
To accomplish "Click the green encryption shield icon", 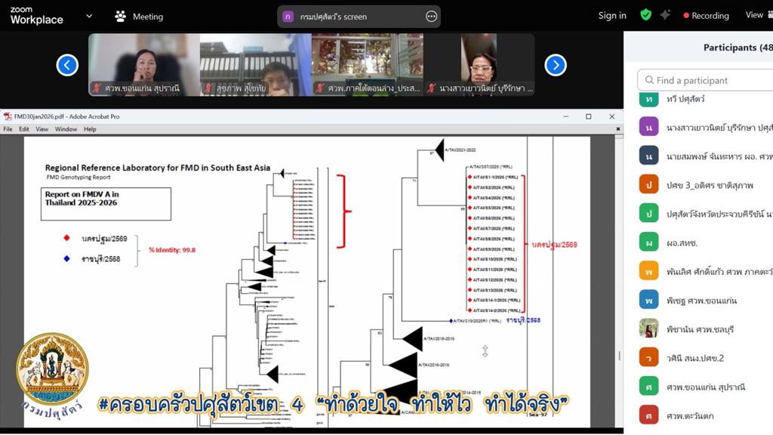I will (645, 15).
